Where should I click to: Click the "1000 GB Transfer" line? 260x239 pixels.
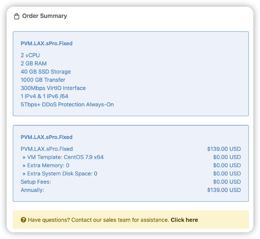43,80
